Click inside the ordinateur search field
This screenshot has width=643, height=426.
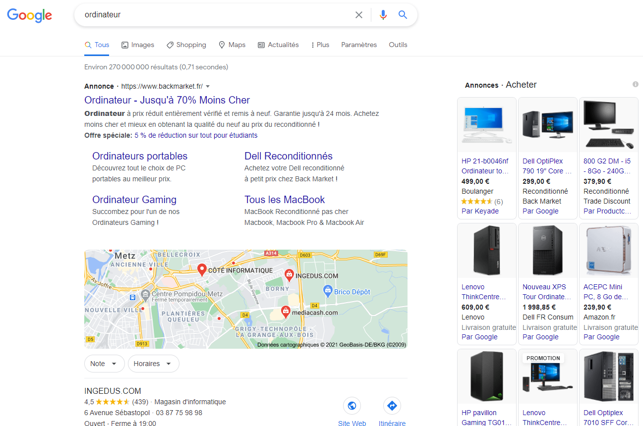point(216,15)
